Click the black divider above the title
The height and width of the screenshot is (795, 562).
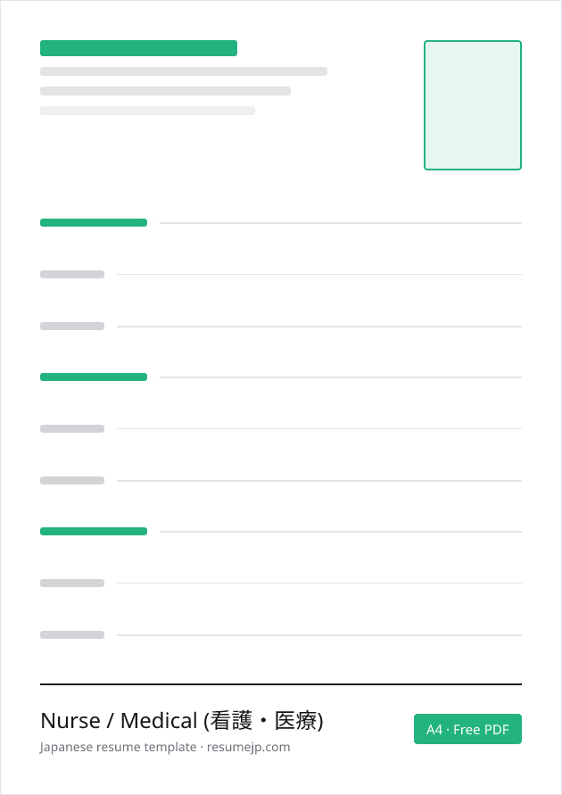click(281, 684)
